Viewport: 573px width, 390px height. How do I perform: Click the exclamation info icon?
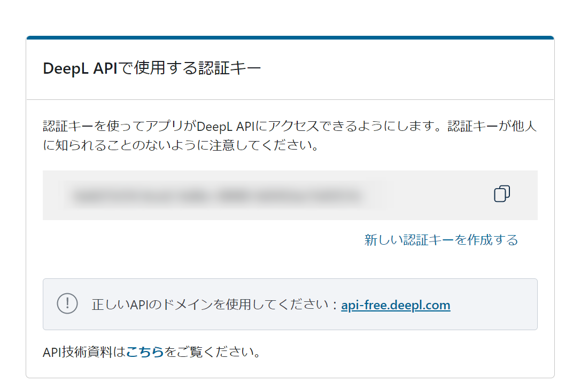point(67,303)
